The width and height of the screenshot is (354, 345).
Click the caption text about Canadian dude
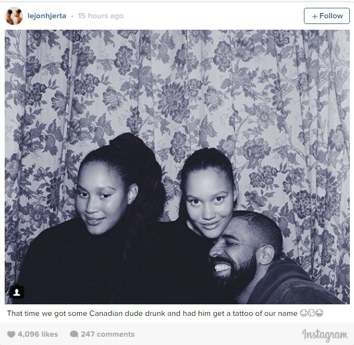[x=152, y=313]
